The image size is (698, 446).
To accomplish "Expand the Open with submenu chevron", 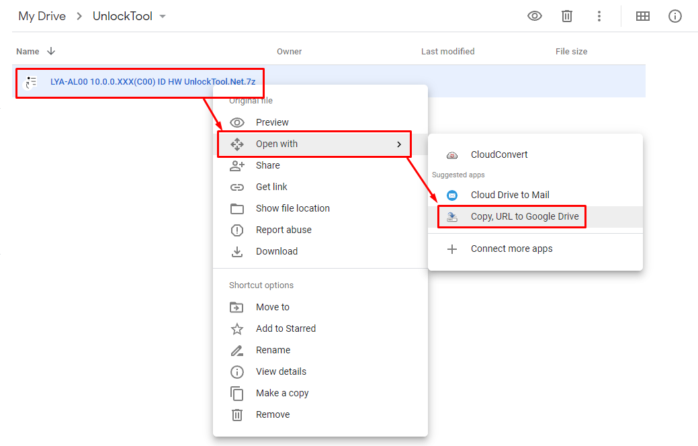I will (x=399, y=144).
